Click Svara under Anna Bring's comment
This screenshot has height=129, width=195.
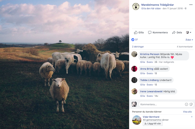coord(149,73)
